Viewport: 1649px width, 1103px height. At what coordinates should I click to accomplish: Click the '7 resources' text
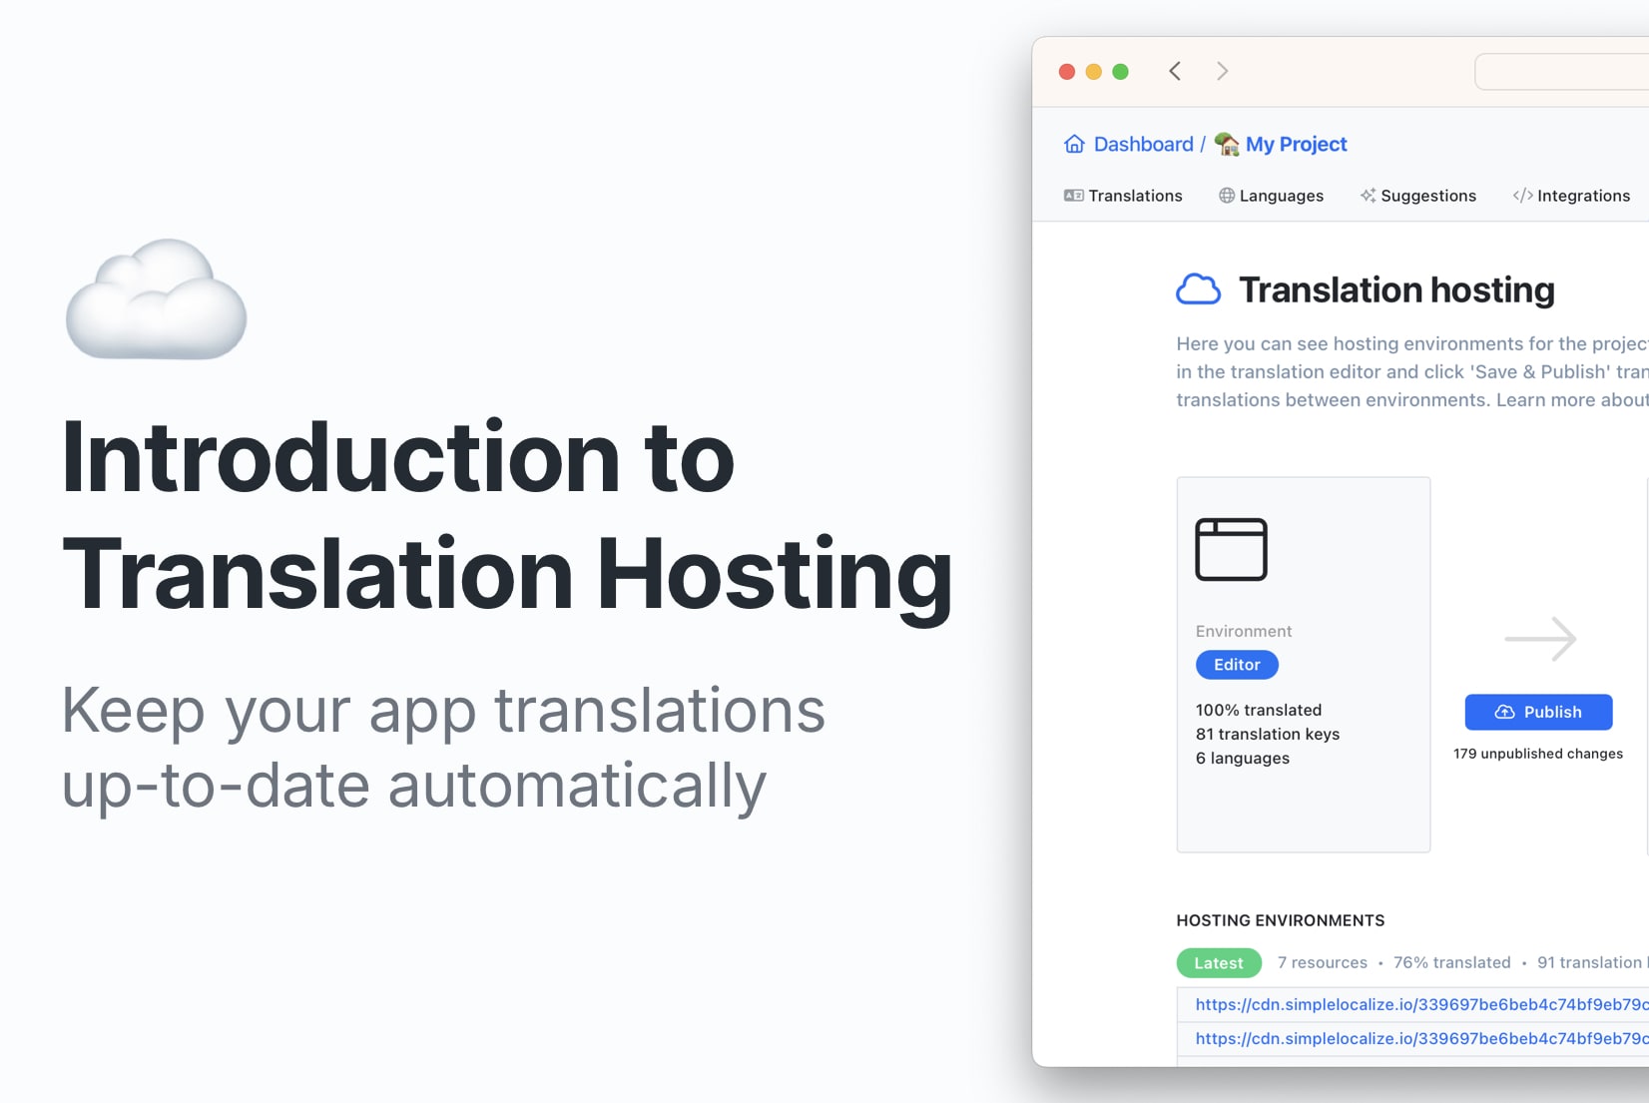point(1323,962)
